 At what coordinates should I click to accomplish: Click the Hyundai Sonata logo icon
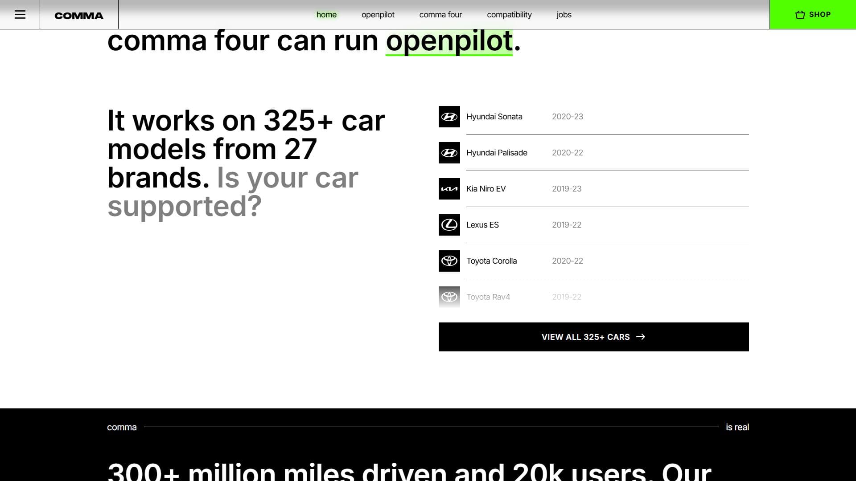449,117
